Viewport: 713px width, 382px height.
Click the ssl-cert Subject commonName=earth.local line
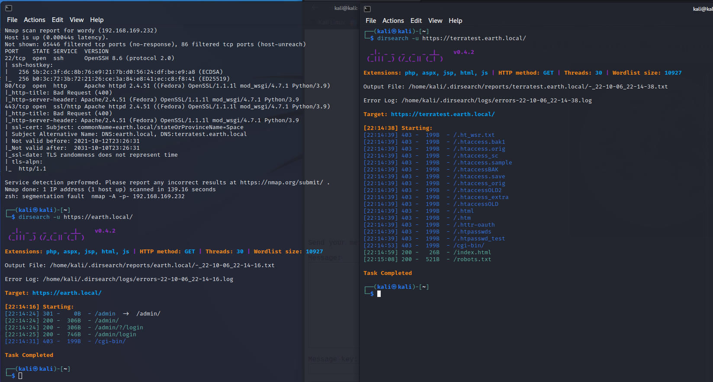124,127
